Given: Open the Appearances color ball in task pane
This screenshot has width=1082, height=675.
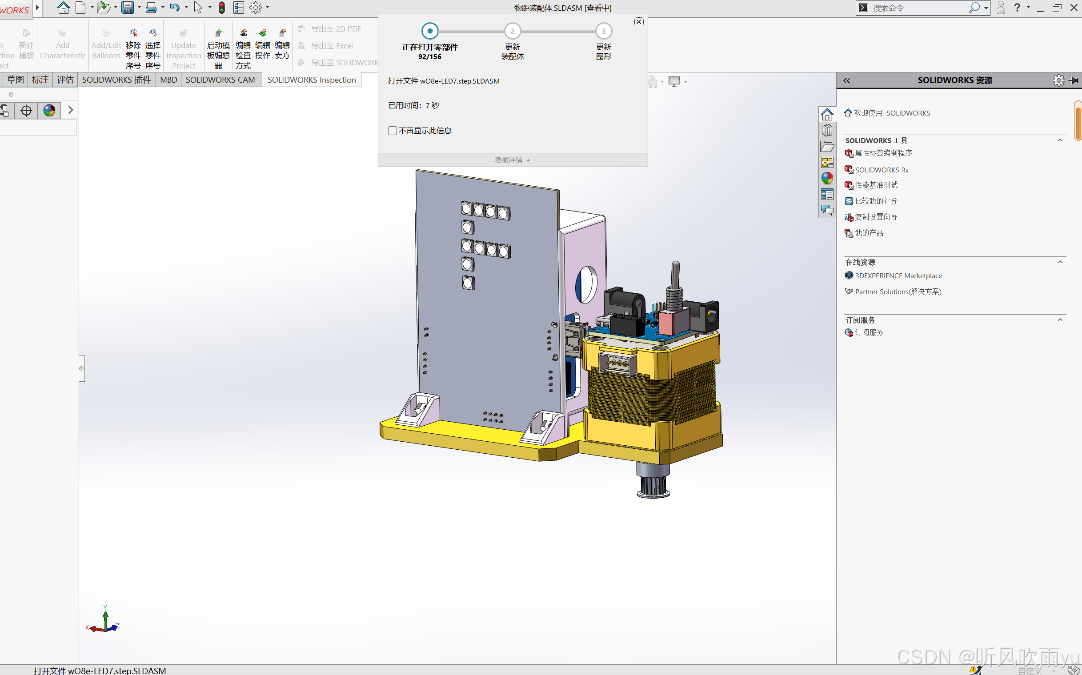Looking at the screenshot, I should [826, 178].
